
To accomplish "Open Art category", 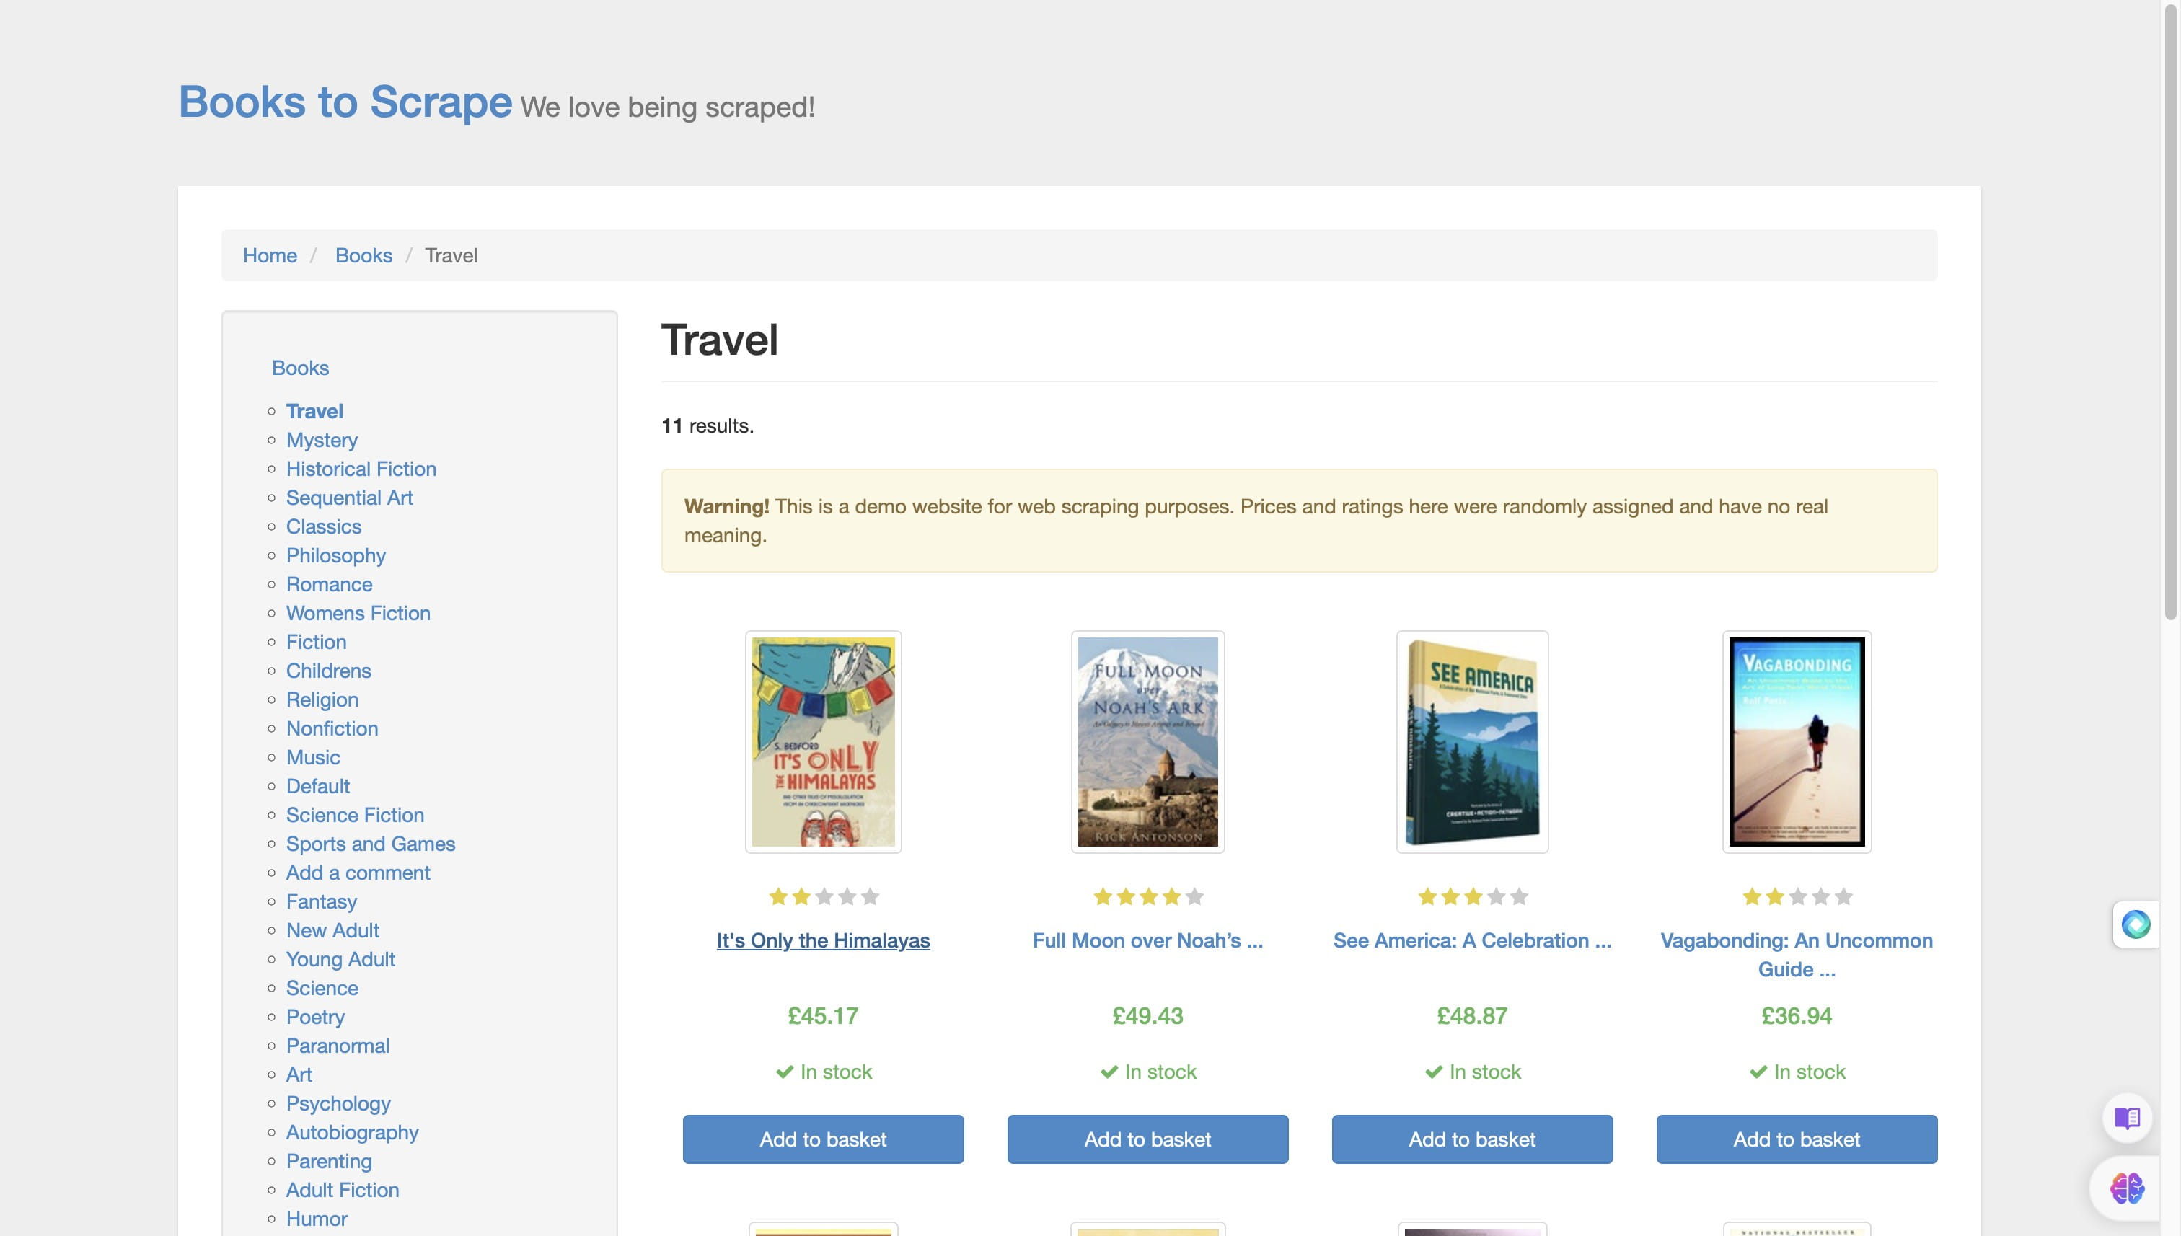I will 299,1074.
